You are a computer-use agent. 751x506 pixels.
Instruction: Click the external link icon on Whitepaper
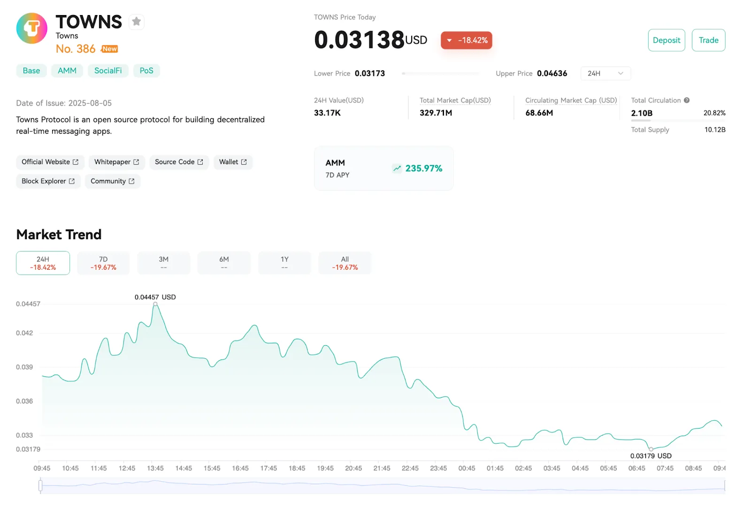pos(136,162)
